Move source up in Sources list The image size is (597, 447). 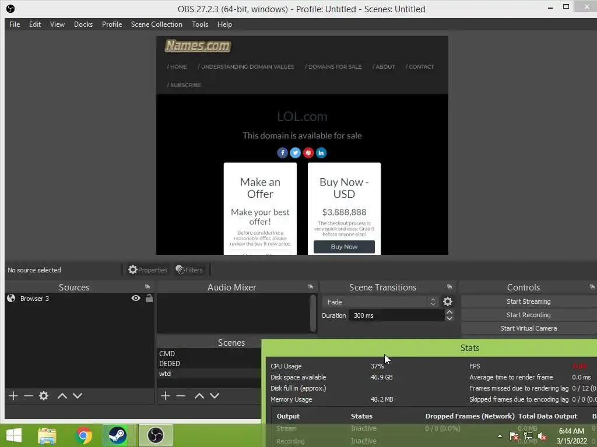click(x=62, y=396)
